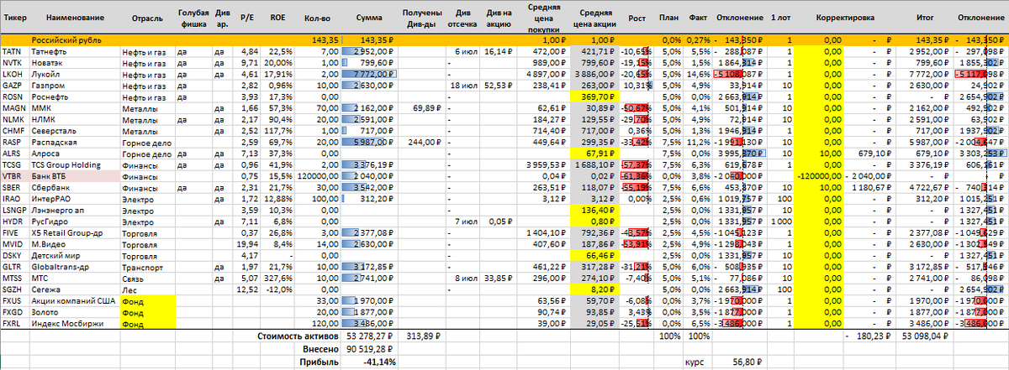
Task: Select the 52,53 ₽ dividend per share cell
Action: [500, 86]
